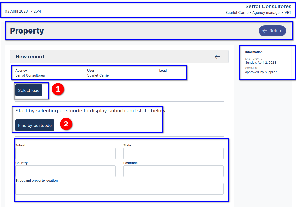This screenshot has height=207, width=296.
Task: Click the back arrow inside the Return button
Action: 265,31
